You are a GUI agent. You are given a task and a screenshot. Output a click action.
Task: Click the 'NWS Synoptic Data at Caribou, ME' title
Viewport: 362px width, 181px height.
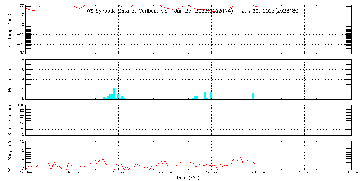click(126, 11)
